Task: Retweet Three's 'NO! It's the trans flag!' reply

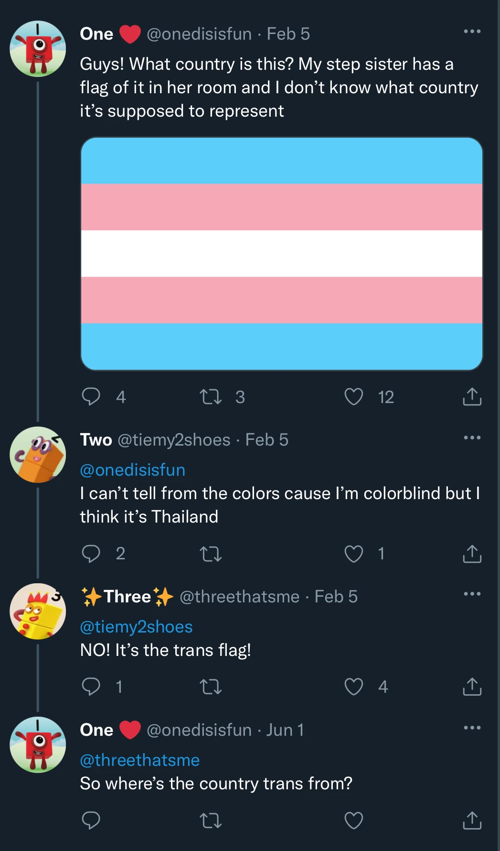Action: (x=212, y=687)
